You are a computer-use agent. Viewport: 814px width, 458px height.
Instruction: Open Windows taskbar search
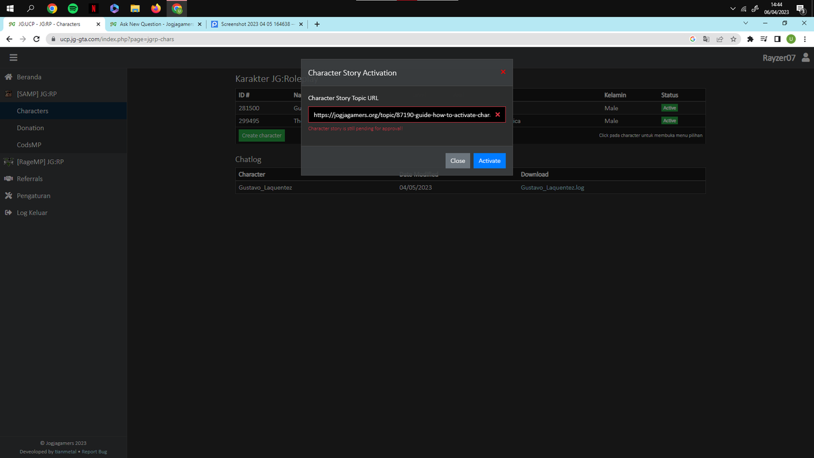pyautogui.click(x=31, y=9)
